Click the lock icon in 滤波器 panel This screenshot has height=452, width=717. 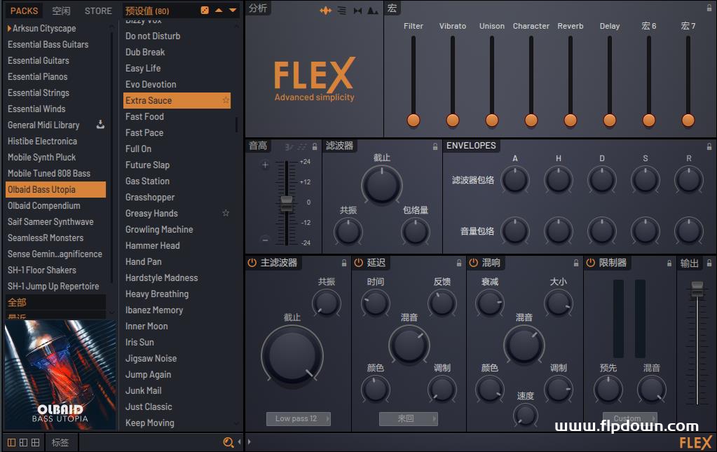point(435,146)
